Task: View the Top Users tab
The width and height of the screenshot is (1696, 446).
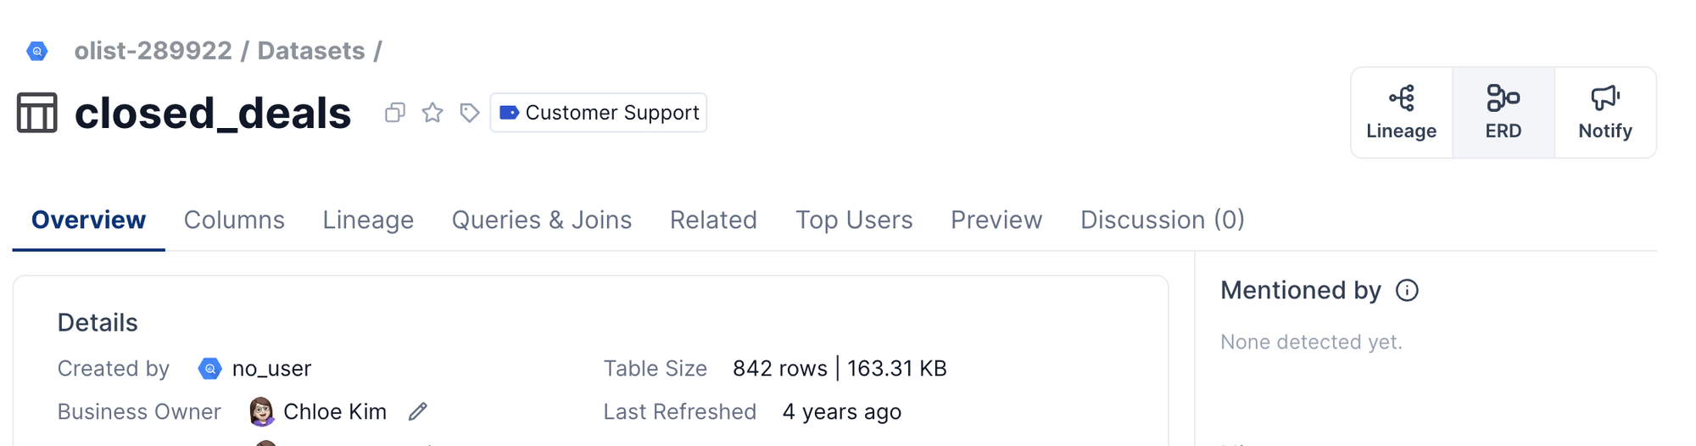Action: [854, 220]
